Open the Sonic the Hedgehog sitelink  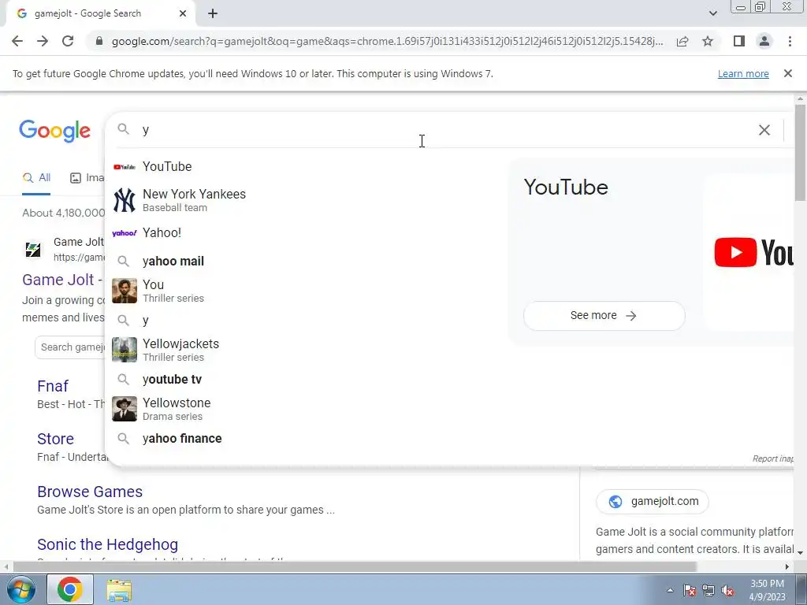click(x=107, y=544)
